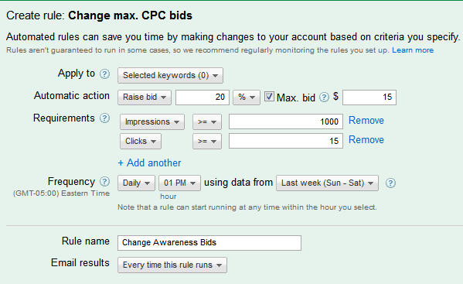Click the Learn more link
This screenshot has height=284, width=463.
[413, 50]
